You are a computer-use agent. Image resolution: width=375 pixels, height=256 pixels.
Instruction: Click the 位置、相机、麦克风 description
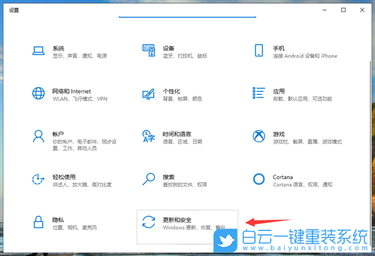point(75,227)
